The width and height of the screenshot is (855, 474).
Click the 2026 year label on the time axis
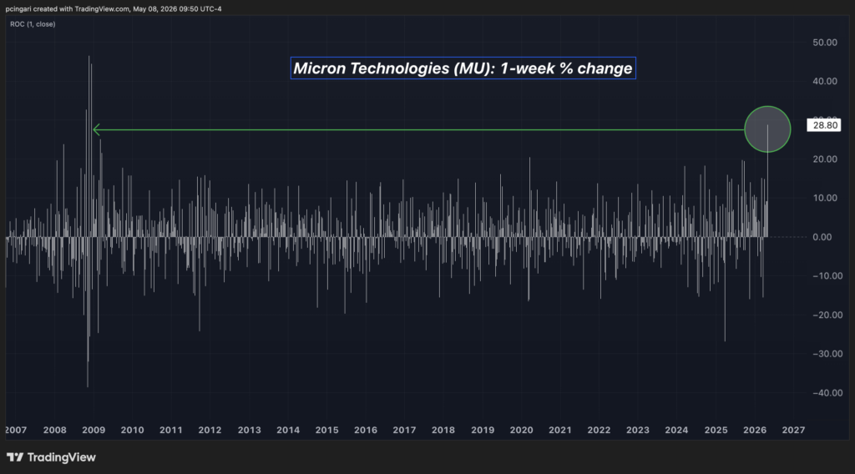(x=755, y=430)
